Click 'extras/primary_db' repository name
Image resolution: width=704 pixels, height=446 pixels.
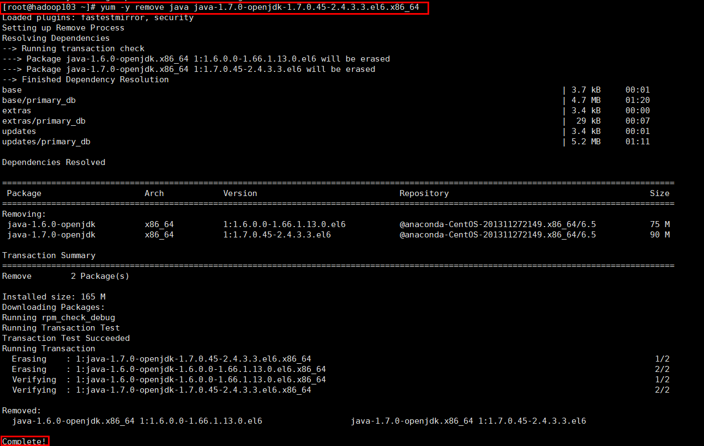(44, 121)
